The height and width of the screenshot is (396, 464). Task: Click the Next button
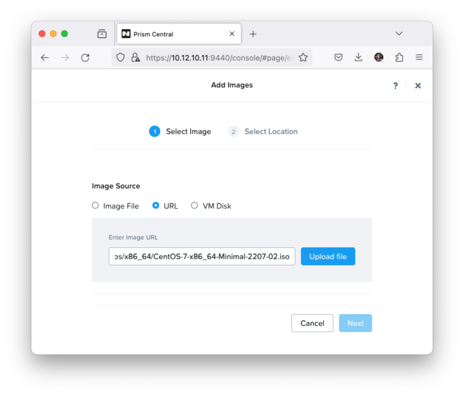pyautogui.click(x=356, y=323)
